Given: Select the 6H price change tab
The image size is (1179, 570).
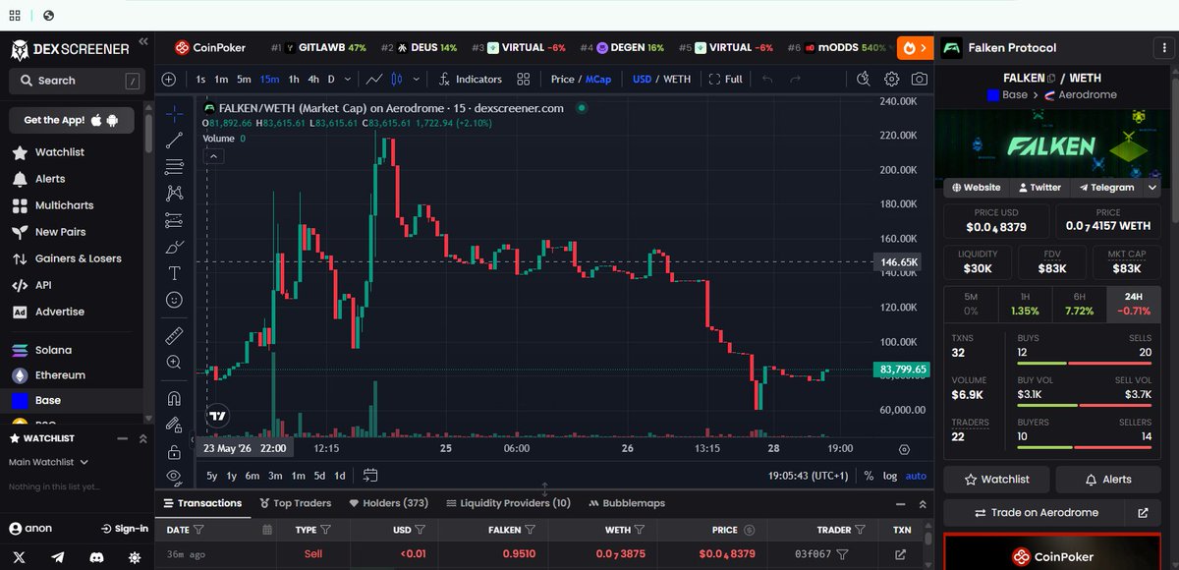Looking at the screenshot, I should (x=1079, y=304).
